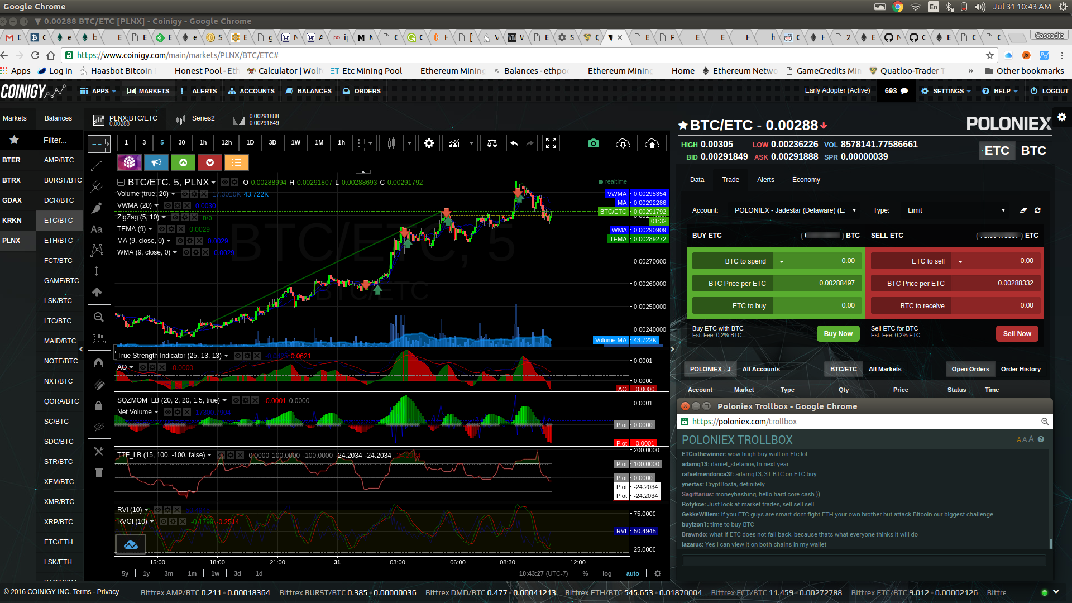The height and width of the screenshot is (603, 1072).
Task: Open the APPS menu dropdown
Action: (98, 91)
